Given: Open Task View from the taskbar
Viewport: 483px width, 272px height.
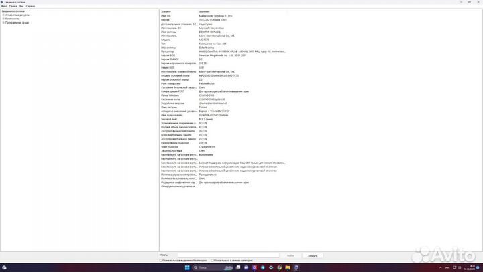Looking at the screenshot, I should click(238, 267).
